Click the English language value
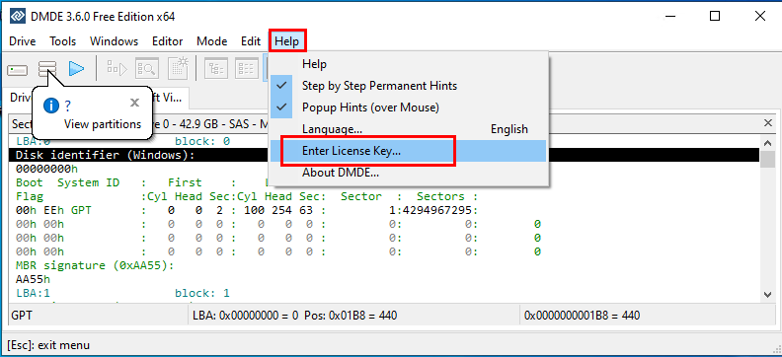Image resolution: width=782 pixels, height=357 pixels. 509,129
